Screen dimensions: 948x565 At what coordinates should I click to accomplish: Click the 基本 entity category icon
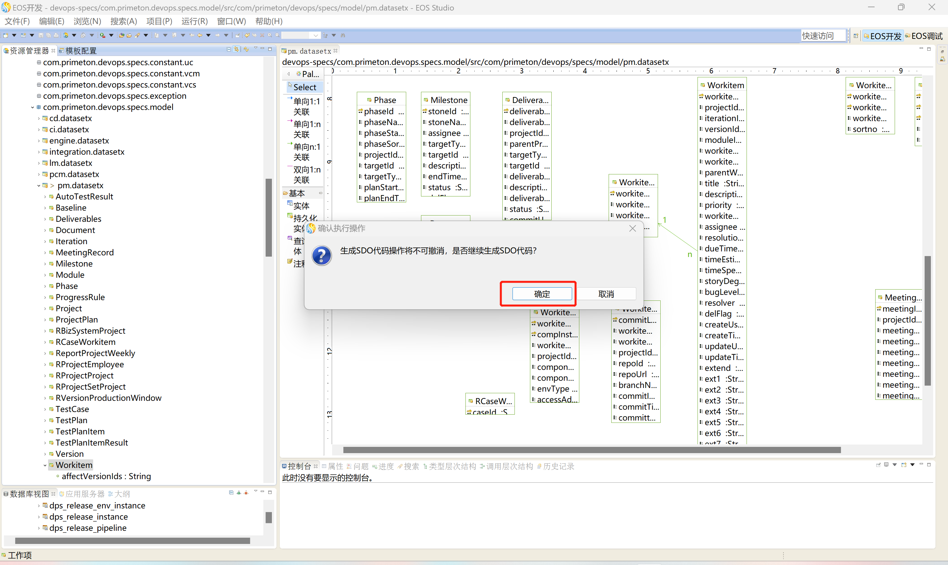(x=289, y=193)
